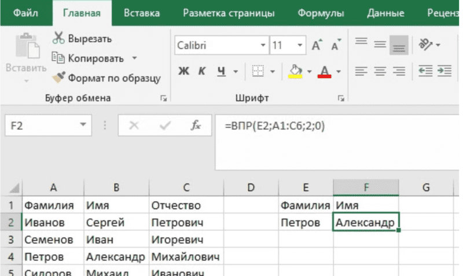Open the Calibri font name dropdown
Screen dimensions: 463x276
coord(263,45)
